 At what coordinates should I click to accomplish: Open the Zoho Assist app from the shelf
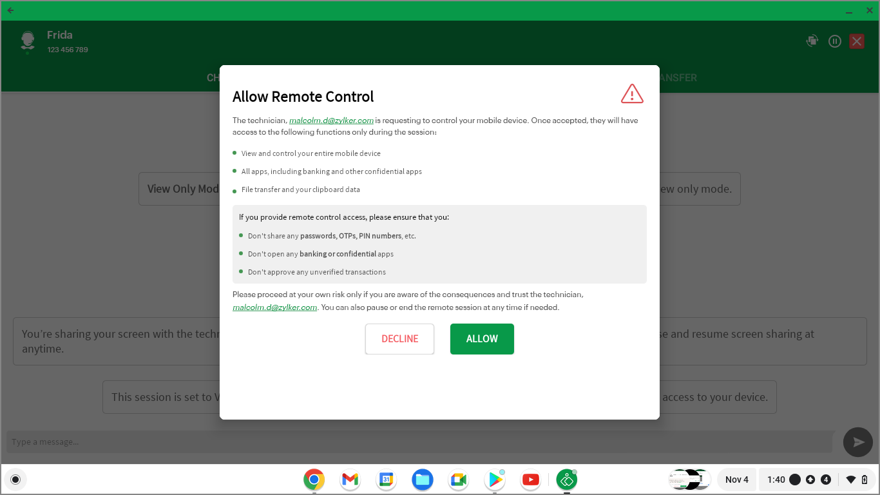click(x=566, y=480)
